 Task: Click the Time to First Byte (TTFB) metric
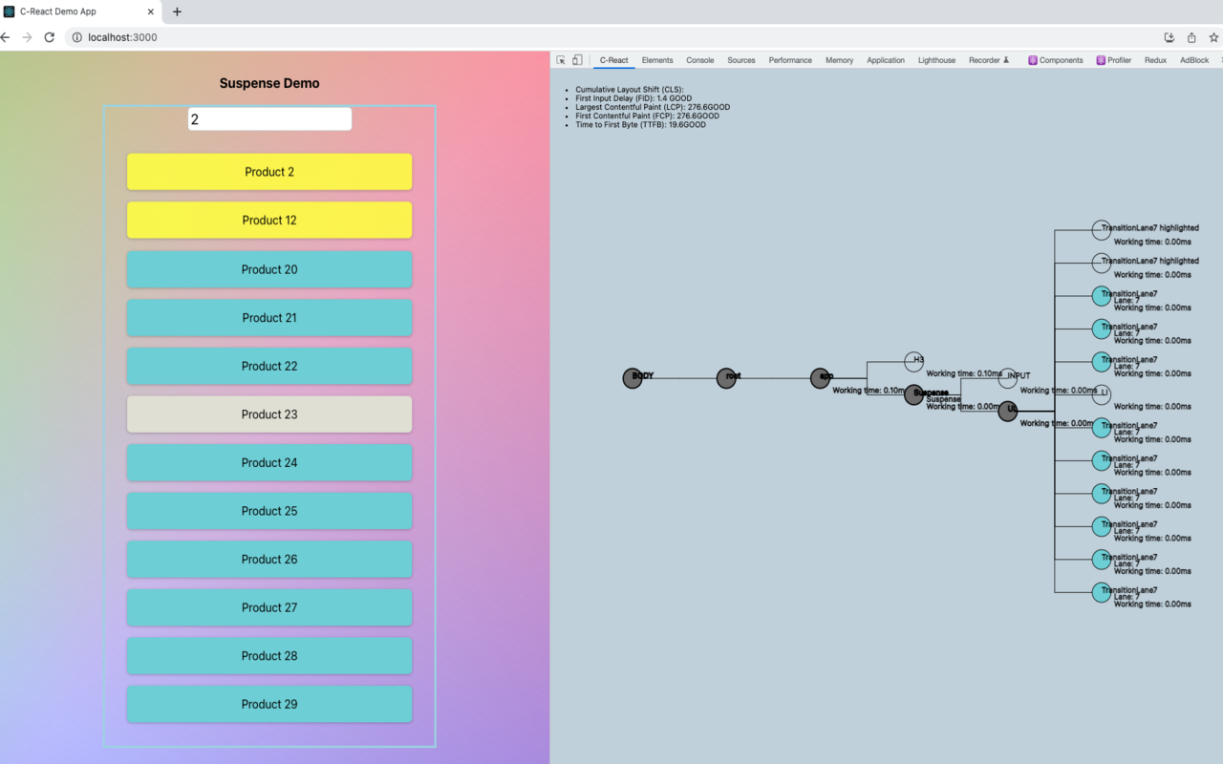641,124
